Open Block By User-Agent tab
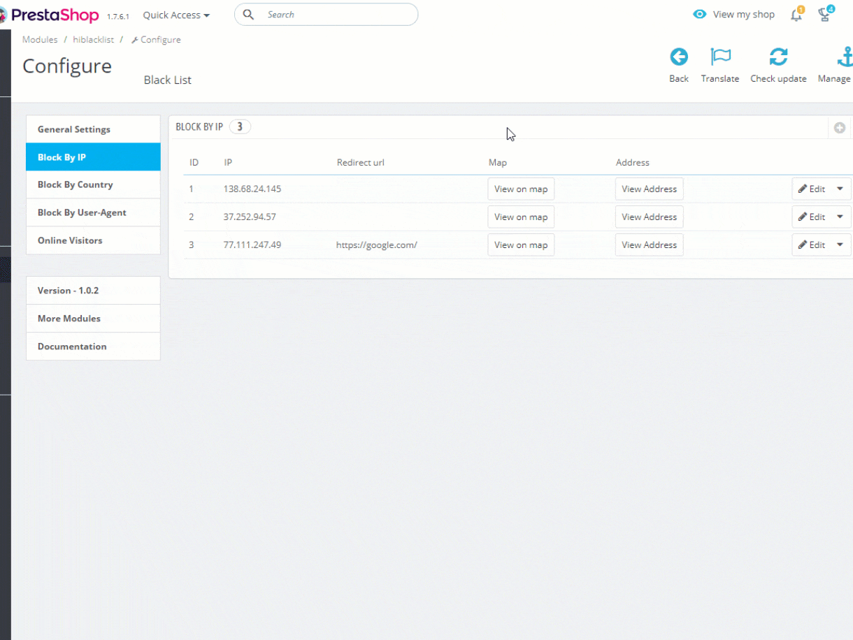853x640 pixels. pyautogui.click(x=93, y=212)
